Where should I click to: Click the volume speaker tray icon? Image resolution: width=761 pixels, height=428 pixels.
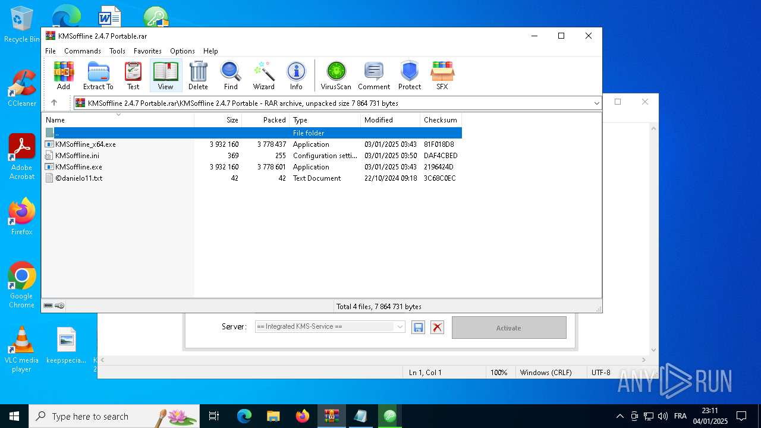tap(662, 416)
